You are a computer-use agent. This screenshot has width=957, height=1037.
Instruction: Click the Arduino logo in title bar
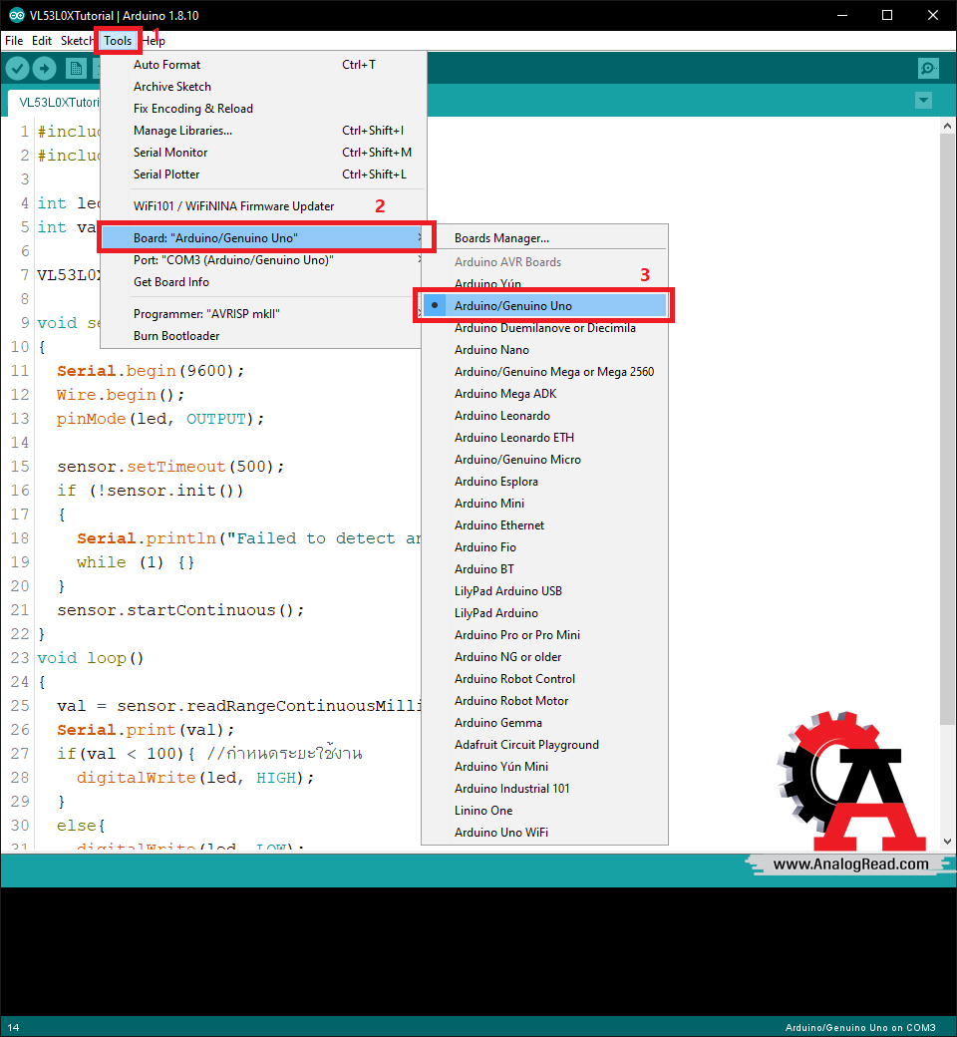[x=17, y=15]
